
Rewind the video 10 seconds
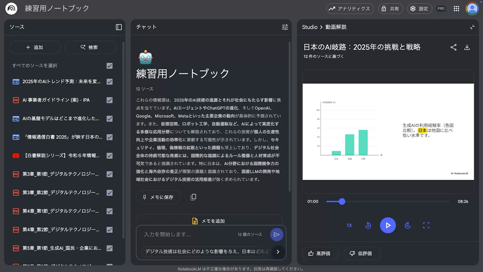[x=368, y=225]
